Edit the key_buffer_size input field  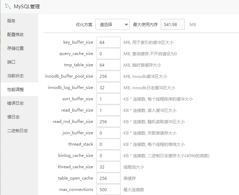(x=109, y=42)
